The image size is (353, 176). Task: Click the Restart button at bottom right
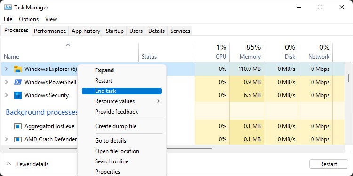(329, 164)
